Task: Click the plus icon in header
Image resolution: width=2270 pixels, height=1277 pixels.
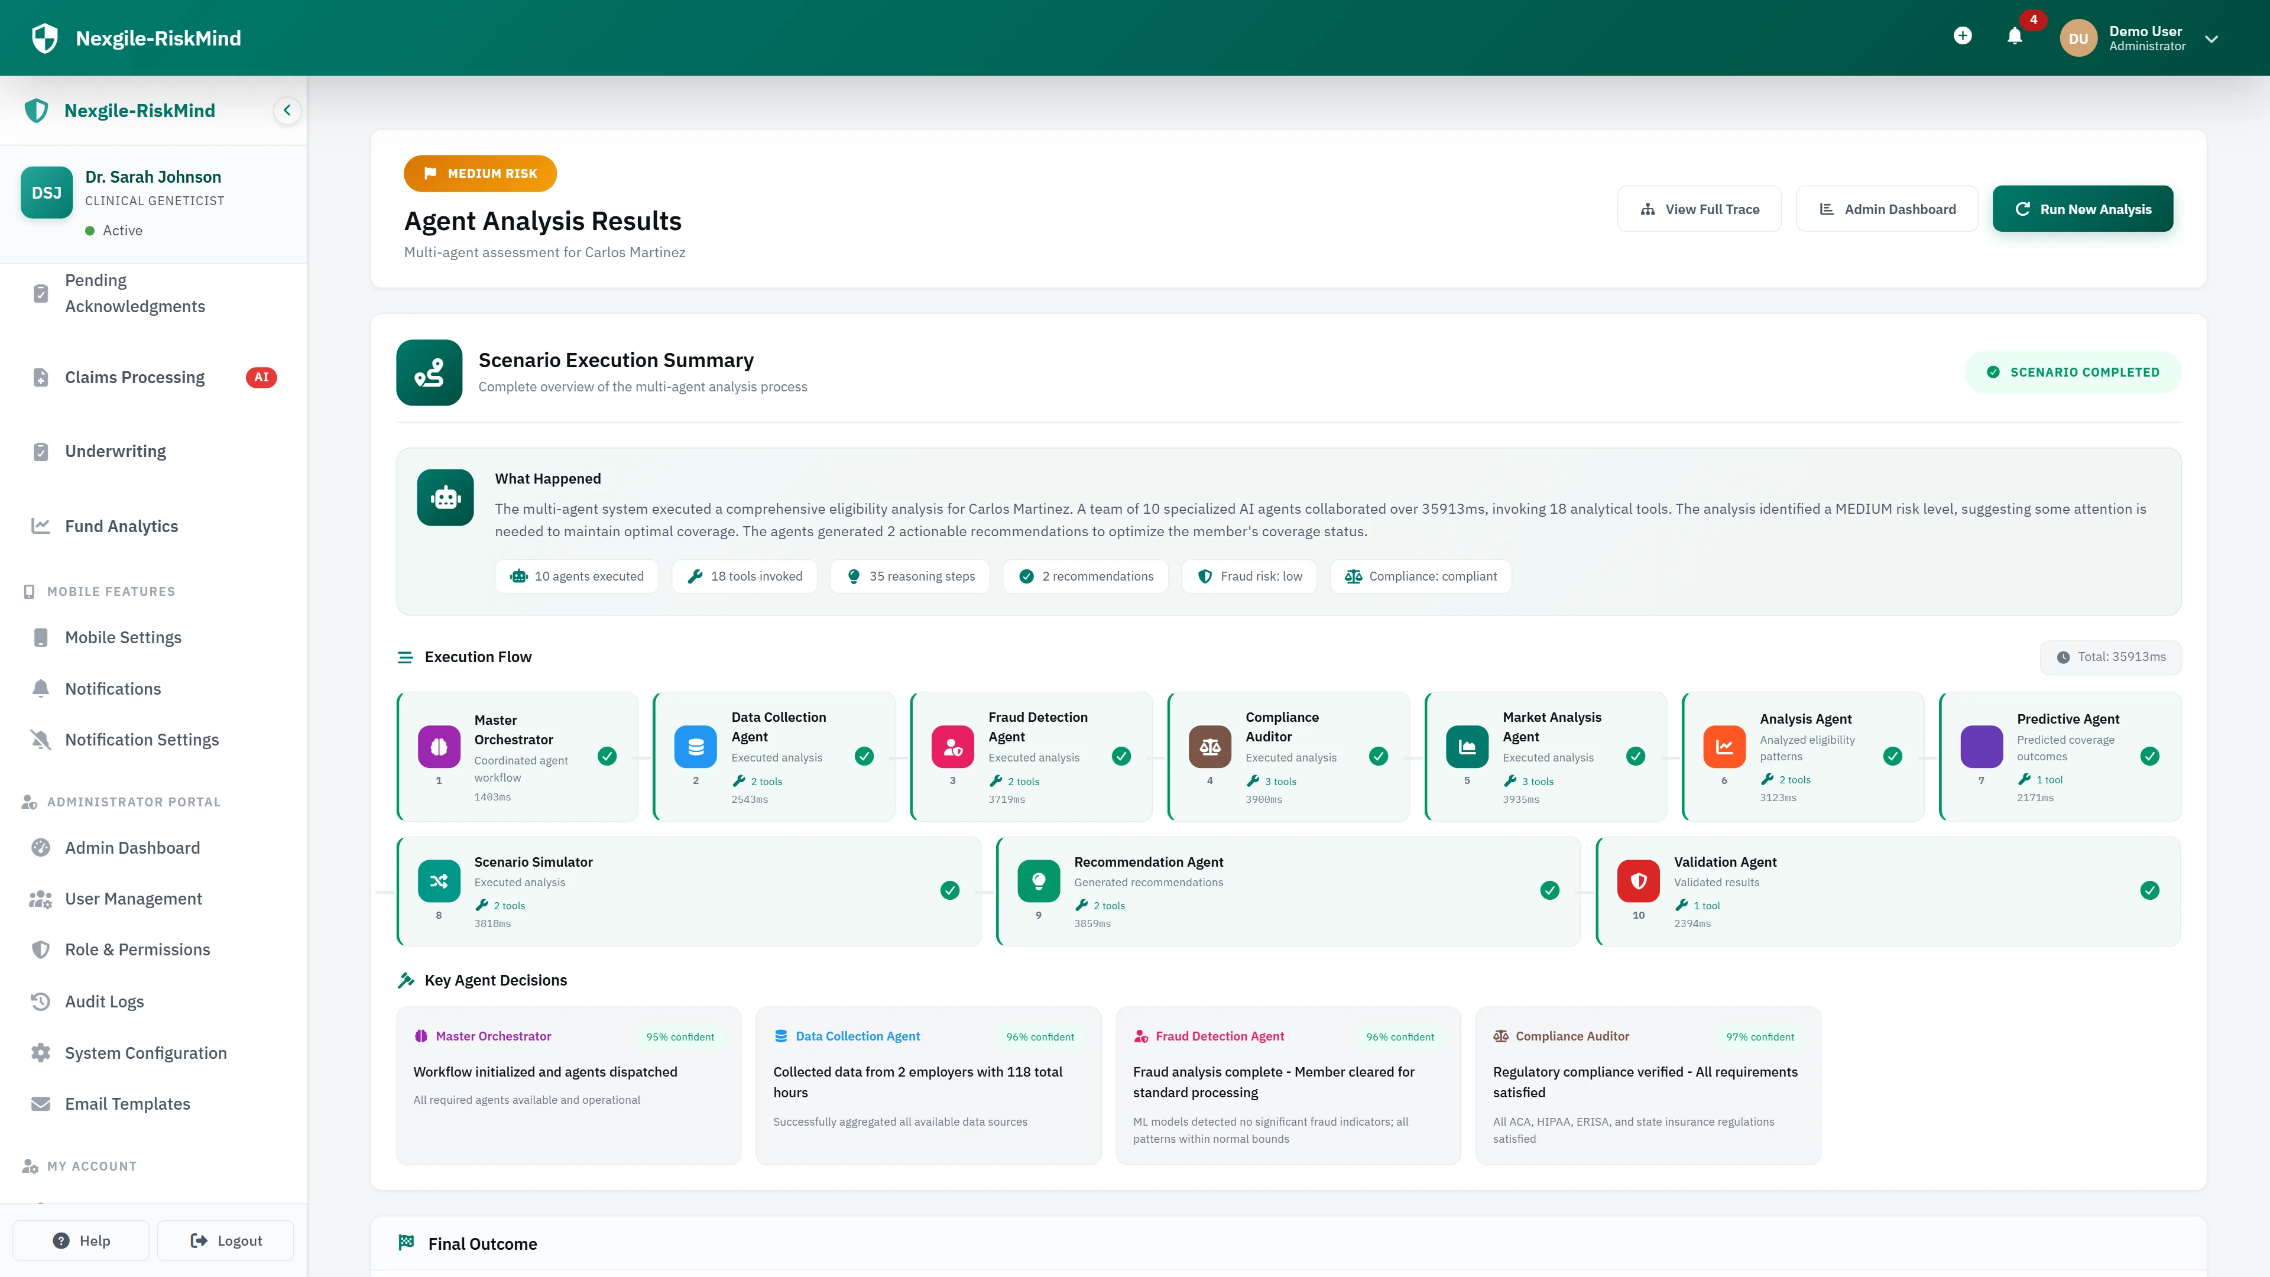Action: 1963,36
